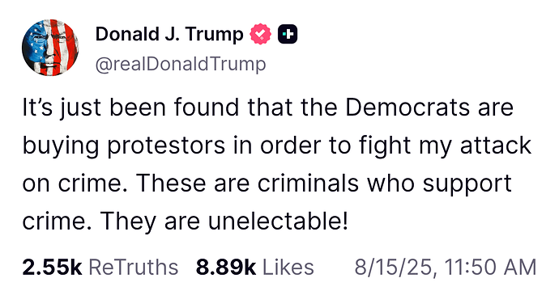Viewport: 559px width, 291px height.
Task: Click the word protestors in the post
Action: 166,145
